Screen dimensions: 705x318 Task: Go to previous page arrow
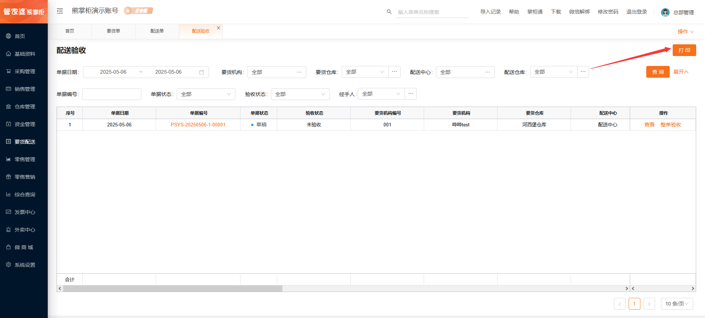[620, 304]
